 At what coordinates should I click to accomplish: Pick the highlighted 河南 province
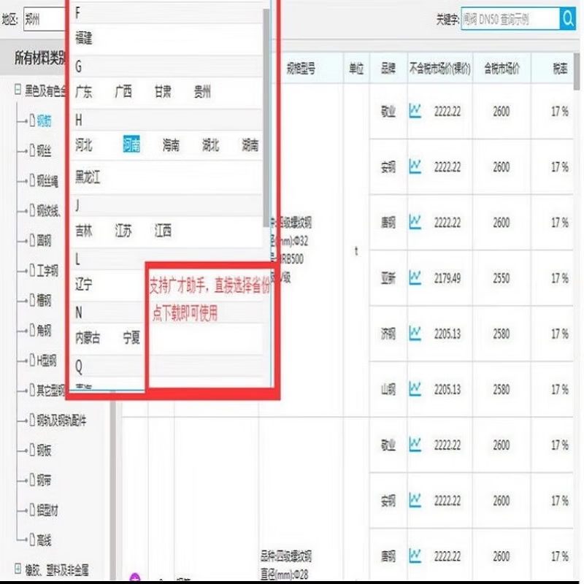click(x=131, y=145)
